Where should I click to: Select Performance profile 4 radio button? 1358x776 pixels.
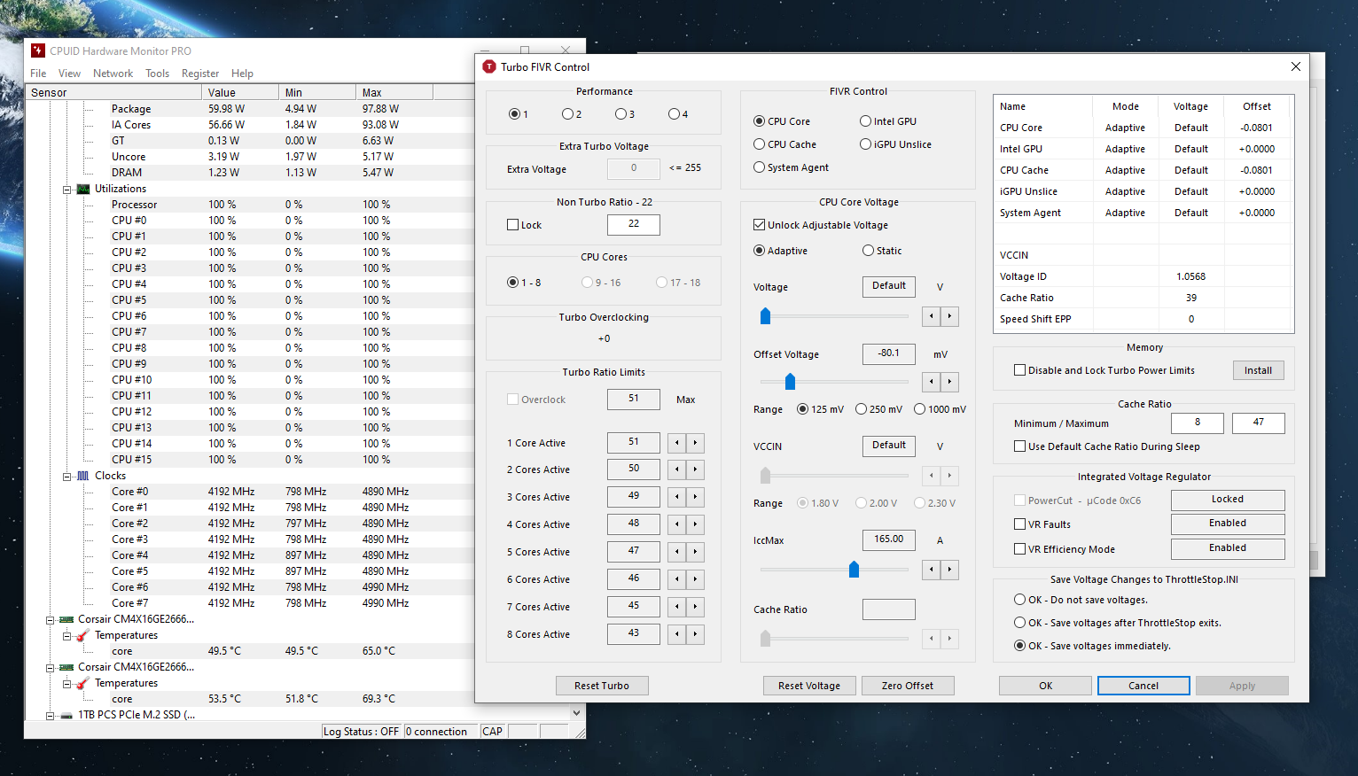674,114
